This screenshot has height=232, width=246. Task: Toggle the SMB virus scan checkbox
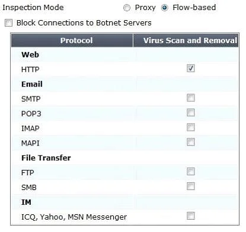(191, 186)
